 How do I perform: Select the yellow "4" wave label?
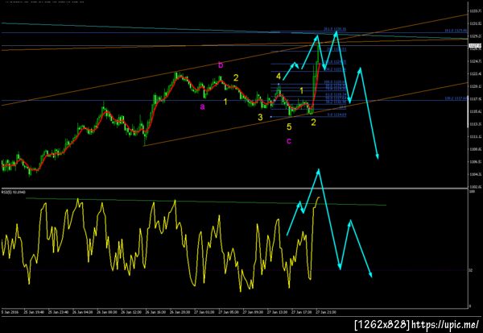tap(279, 76)
